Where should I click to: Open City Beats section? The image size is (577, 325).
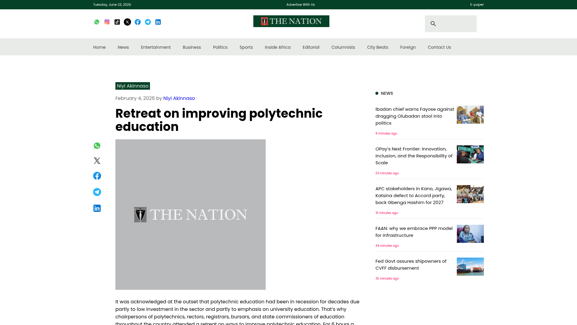tap(377, 47)
